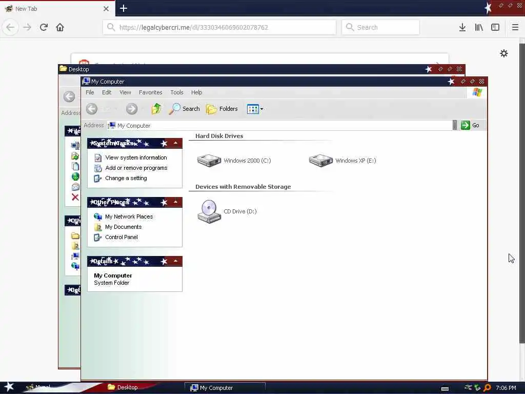Image resolution: width=525 pixels, height=394 pixels.
Task: Click My Computer taskbar button
Action: pos(225,388)
